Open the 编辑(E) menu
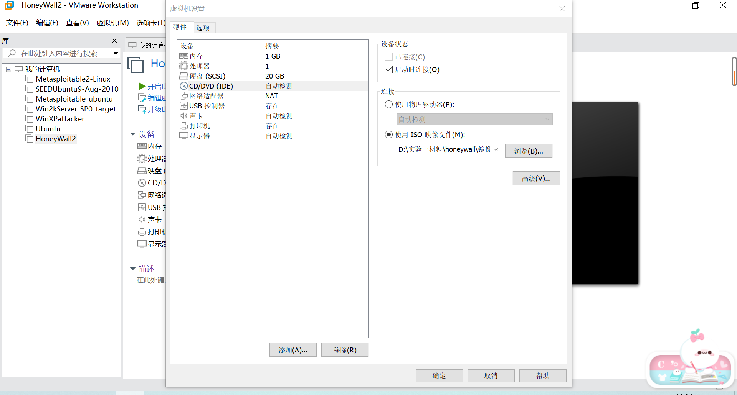 [x=47, y=23]
